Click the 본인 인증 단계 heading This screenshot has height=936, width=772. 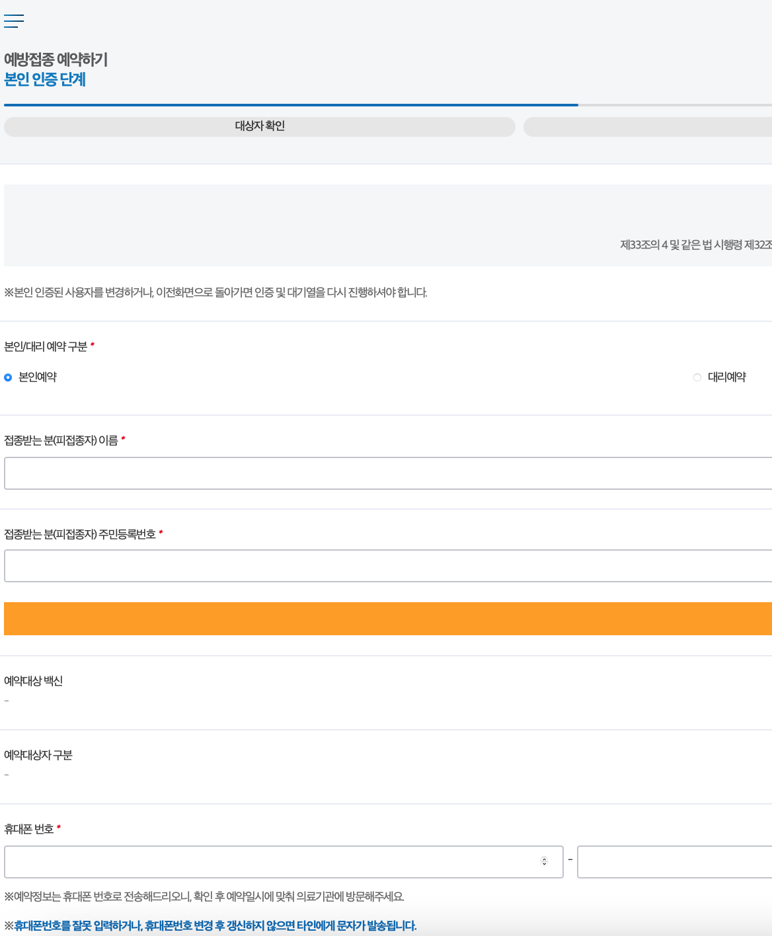pyautogui.click(x=45, y=79)
